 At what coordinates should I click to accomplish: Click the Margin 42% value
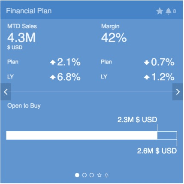click(114, 38)
